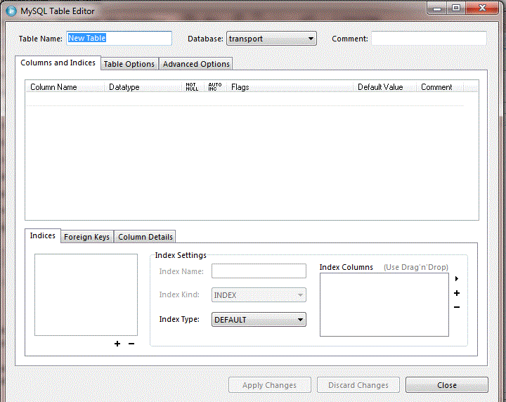Open the Index Kind dropdown
Viewport: 506px width, 402px height.
pos(259,295)
